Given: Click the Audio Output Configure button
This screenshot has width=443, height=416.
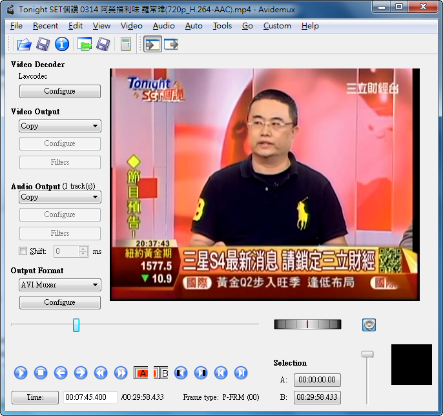Looking at the screenshot, I should (60, 214).
